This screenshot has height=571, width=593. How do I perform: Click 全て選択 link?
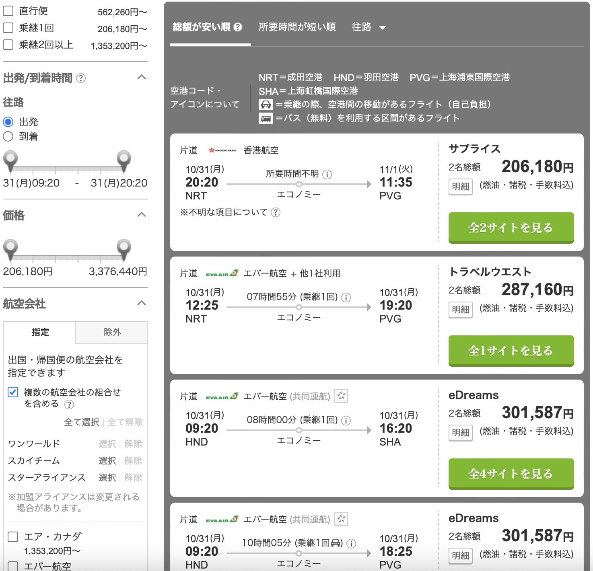82,422
